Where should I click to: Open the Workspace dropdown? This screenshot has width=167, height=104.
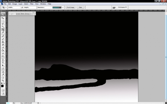click(122, 7)
